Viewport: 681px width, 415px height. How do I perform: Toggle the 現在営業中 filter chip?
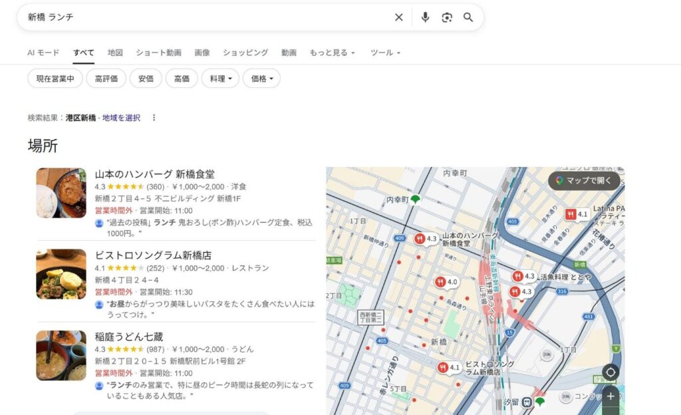coord(55,78)
